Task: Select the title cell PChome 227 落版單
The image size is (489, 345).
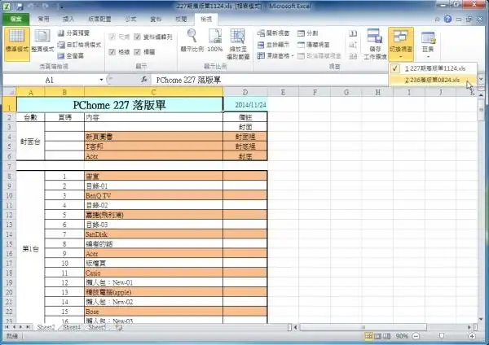Action: [120, 105]
